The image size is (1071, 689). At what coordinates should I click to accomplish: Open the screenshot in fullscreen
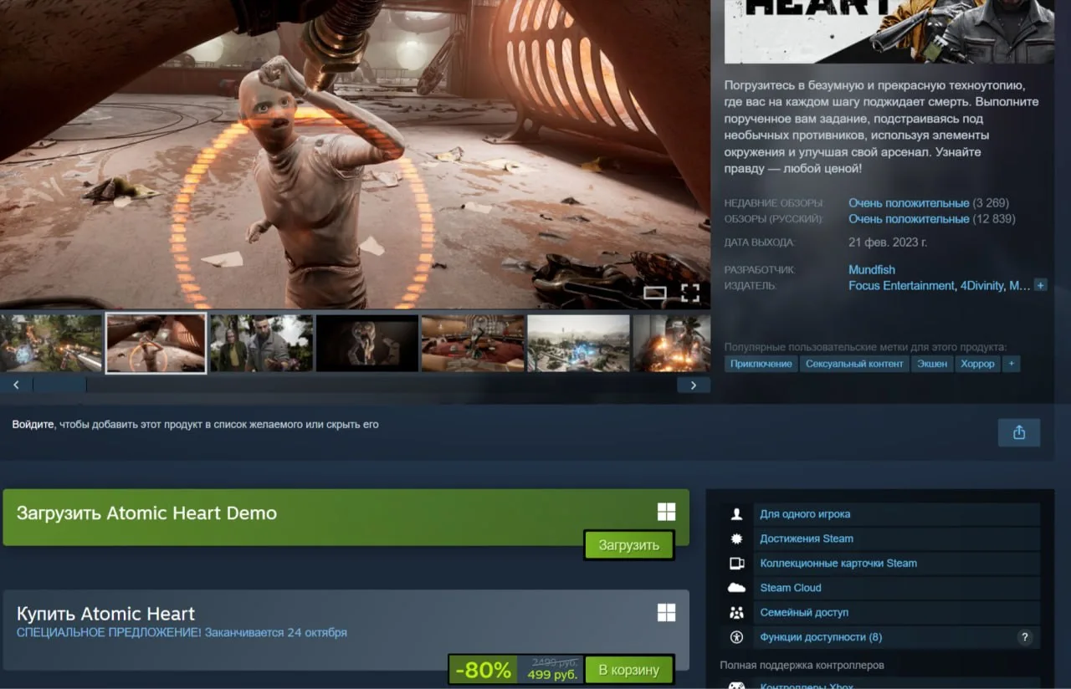coord(690,293)
